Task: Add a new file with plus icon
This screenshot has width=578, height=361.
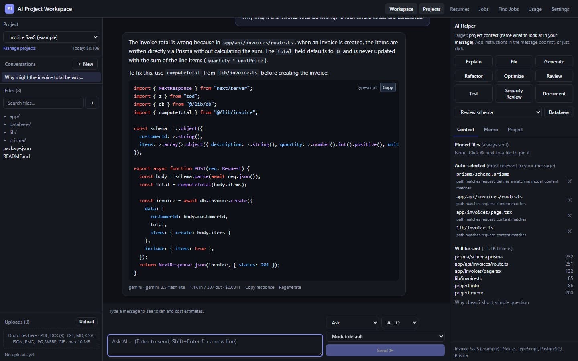Action: (x=92, y=103)
